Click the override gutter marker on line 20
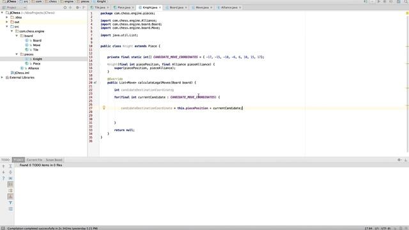The height and width of the screenshot is (230, 409). tap(95, 82)
